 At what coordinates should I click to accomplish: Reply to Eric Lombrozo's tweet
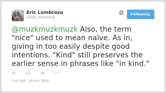(x=14, y=73)
